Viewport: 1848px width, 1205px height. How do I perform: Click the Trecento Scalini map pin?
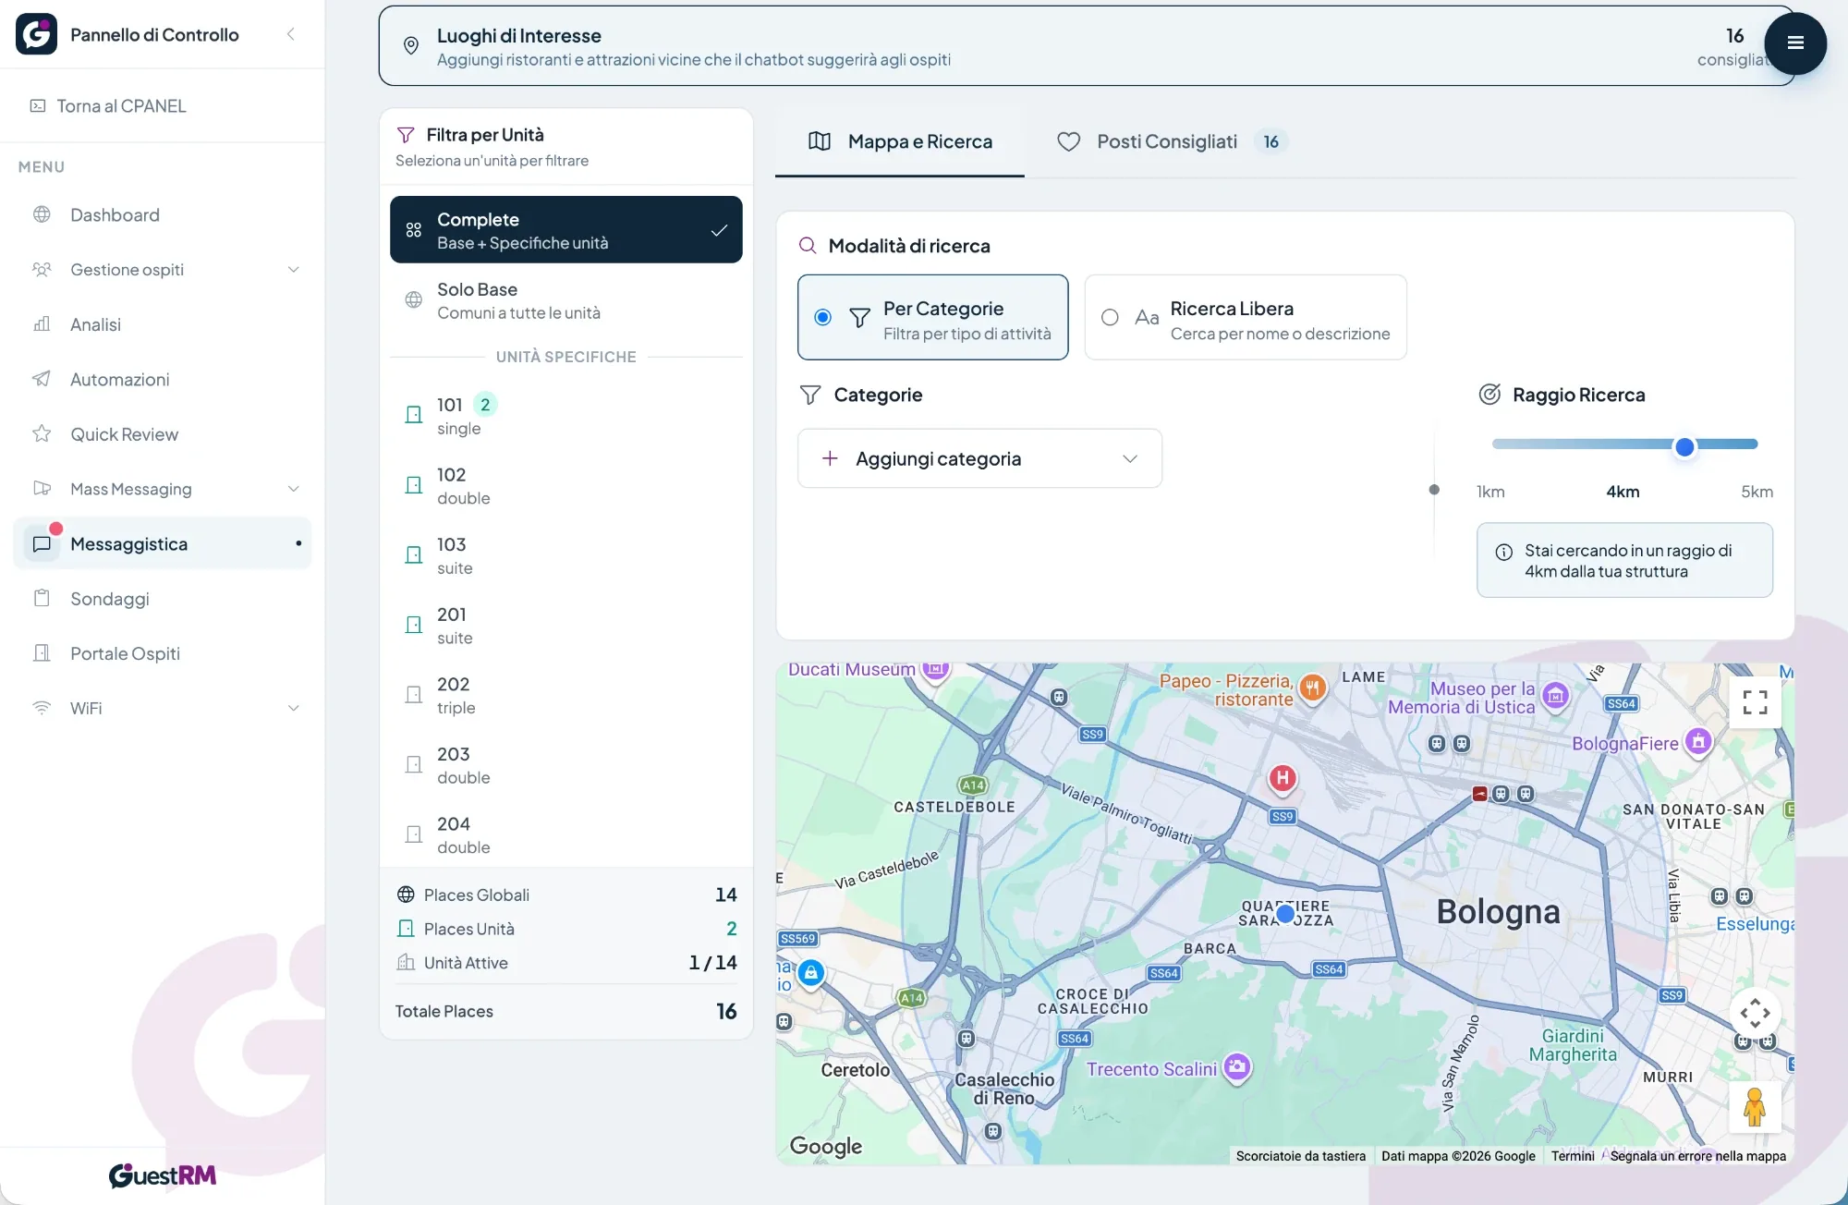(1237, 1067)
